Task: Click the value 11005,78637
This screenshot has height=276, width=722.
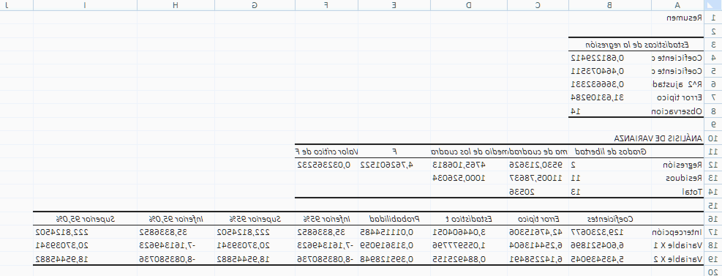Action: pyautogui.click(x=536, y=178)
